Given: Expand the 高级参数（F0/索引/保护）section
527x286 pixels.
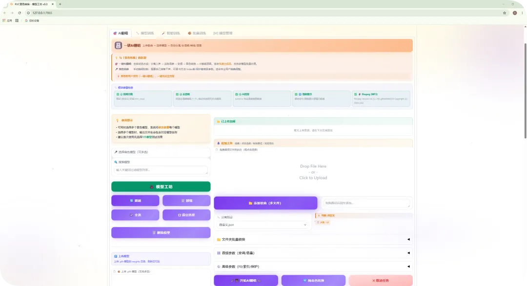Looking at the screenshot, I should (x=313, y=267).
